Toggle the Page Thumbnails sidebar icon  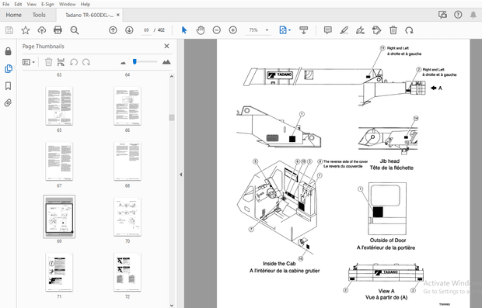pyautogui.click(x=9, y=68)
